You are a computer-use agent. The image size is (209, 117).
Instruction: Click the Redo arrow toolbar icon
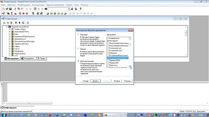42,9
